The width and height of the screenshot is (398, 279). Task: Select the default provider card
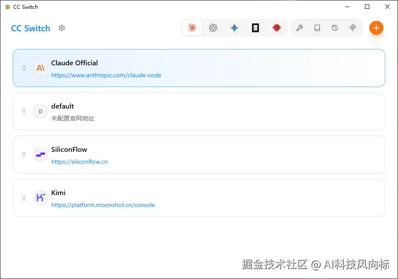pyautogui.click(x=199, y=111)
